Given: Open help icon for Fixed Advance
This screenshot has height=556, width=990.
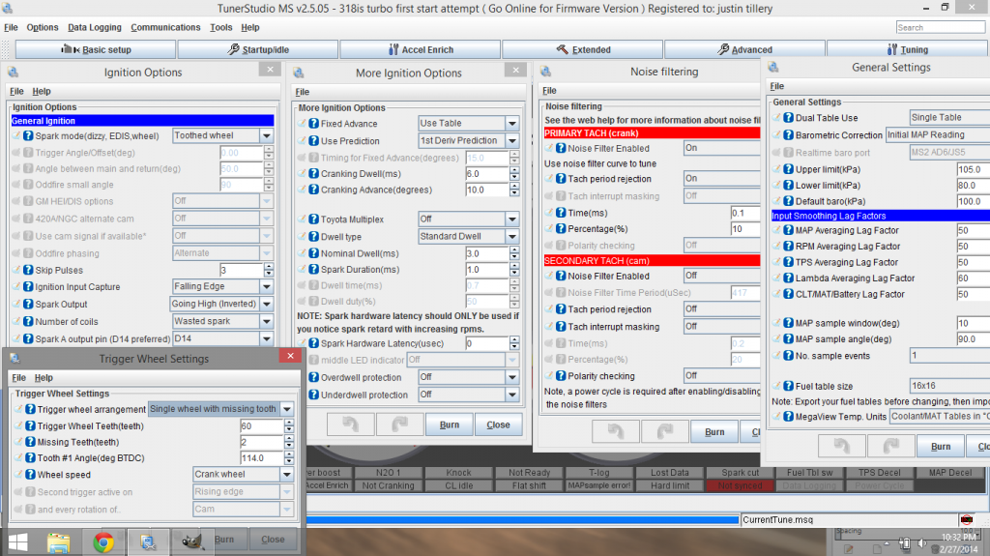Looking at the screenshot, I should 313,123.
